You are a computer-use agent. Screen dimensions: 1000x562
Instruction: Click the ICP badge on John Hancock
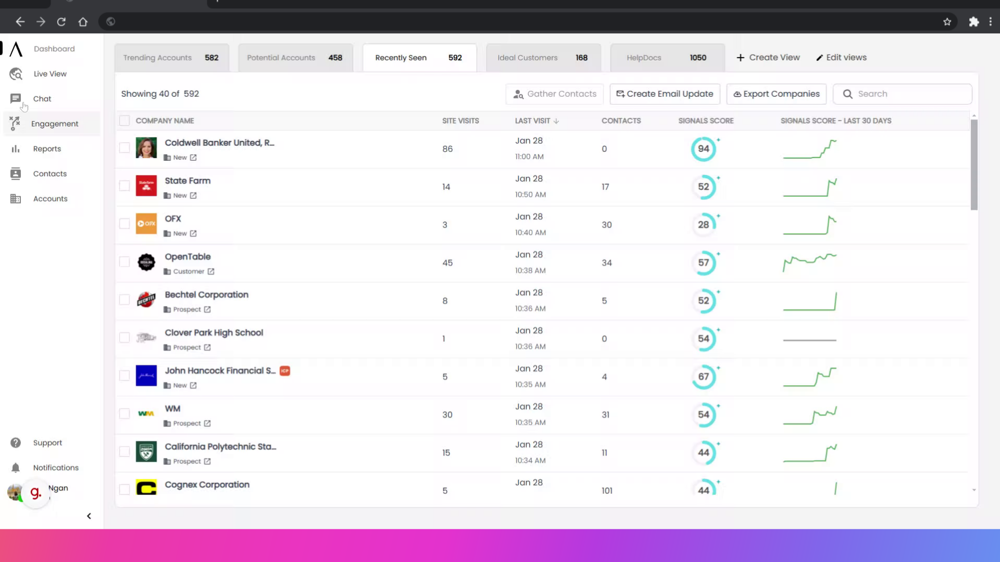point(285,371)
